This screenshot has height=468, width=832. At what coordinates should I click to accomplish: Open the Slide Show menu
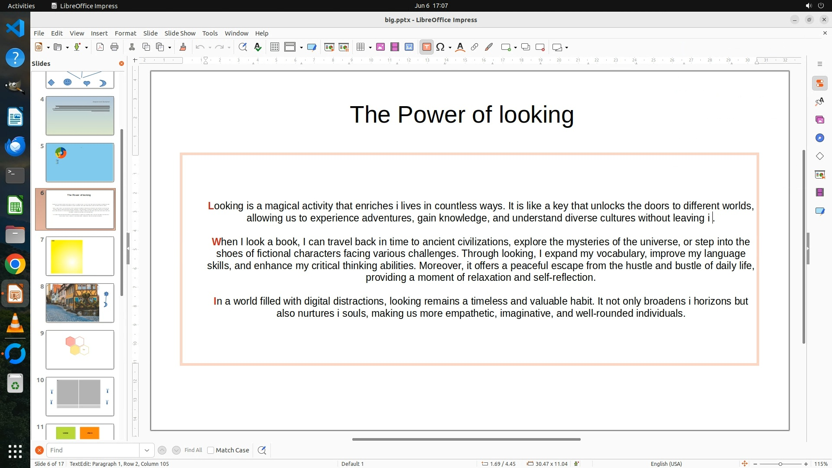pyautogui.click(x=180, y=33)
